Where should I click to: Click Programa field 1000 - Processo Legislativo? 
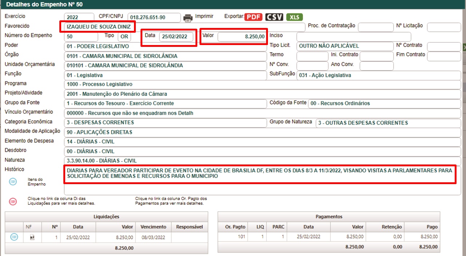262,84
